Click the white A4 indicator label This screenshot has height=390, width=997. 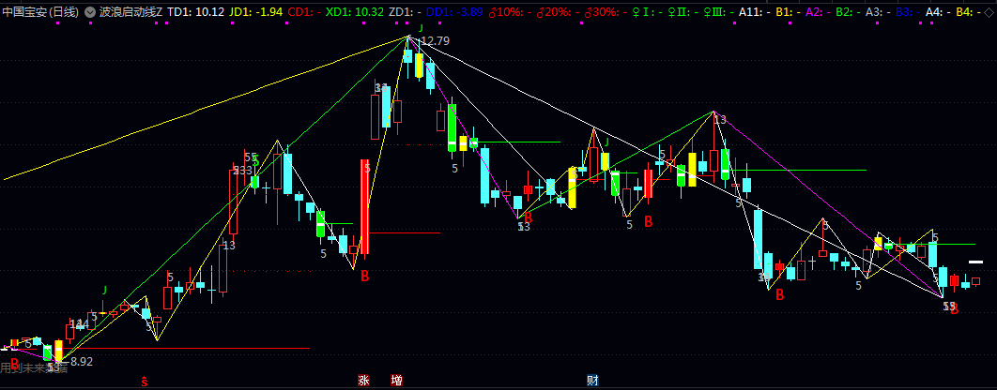(x=937, y=11)
